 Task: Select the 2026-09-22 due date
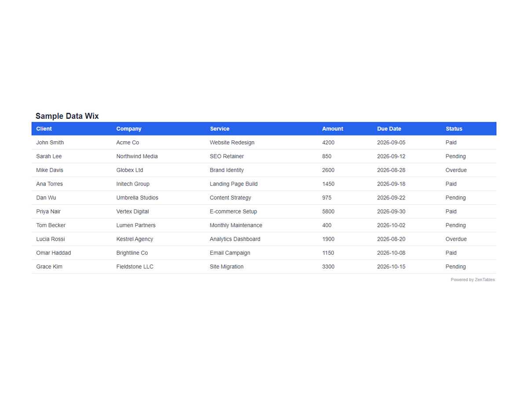[391, 198]
